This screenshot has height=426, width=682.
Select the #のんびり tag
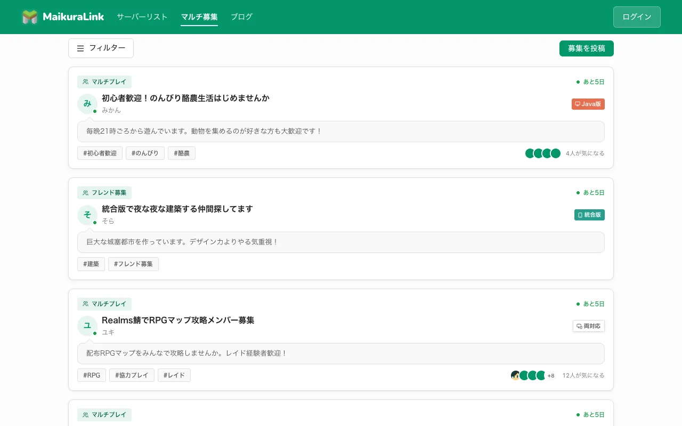pos(145,153)
